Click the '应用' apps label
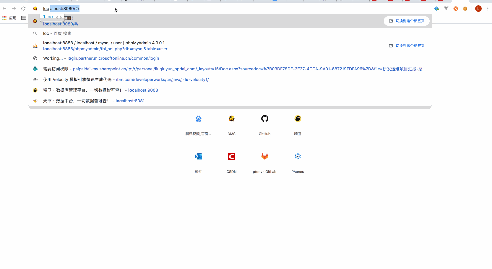492x269 pixels. point(13,18)
